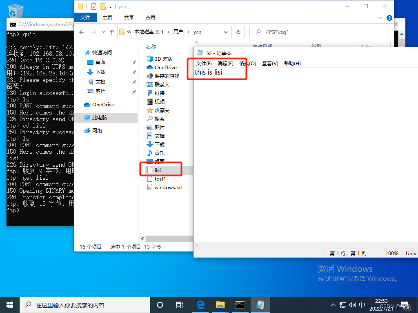Expand the ribbon with its chevron arrow

[380, 18]
